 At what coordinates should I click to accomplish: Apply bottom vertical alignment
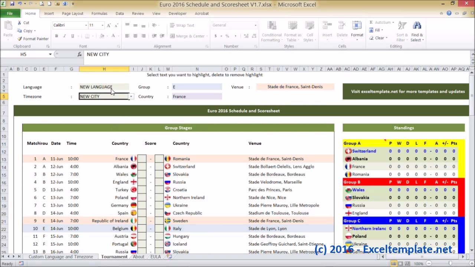coord(143,25)
